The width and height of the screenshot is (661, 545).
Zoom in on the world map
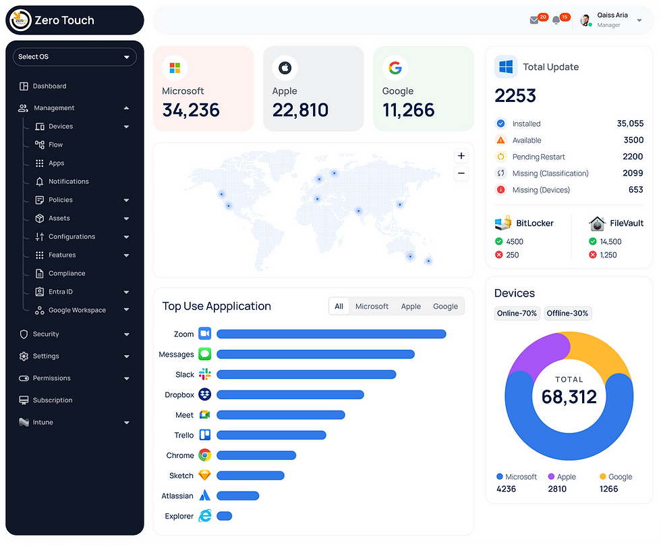tap(461, 156)
